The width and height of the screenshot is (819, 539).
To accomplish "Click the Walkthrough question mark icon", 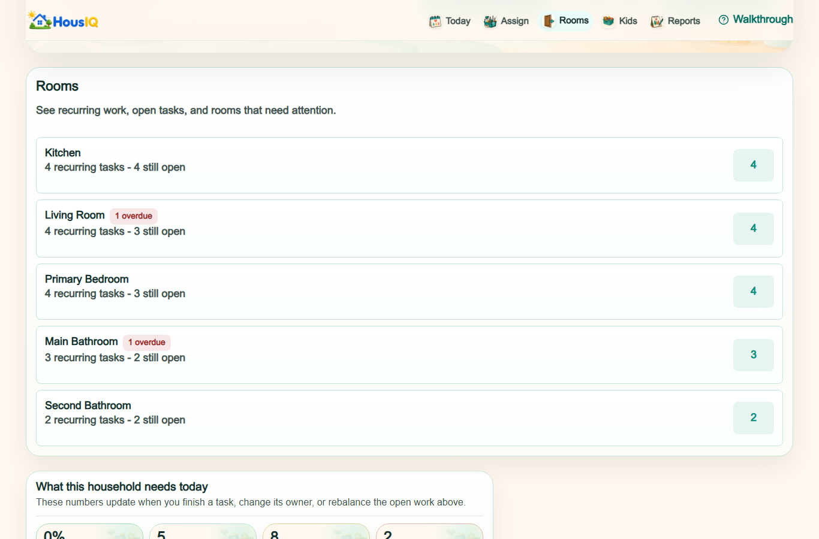I will [724, 20].
